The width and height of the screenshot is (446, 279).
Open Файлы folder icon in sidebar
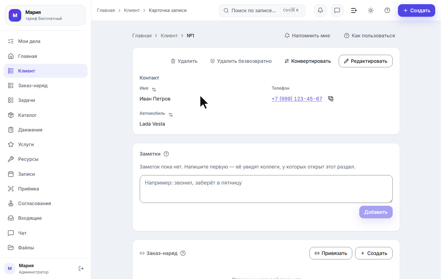pos(11,248)
